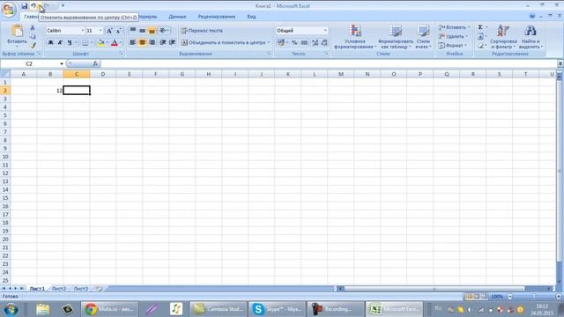Viewport: 564px width, 317px height.
Task: Copy the selection to clipboard
Action: click(x=33, y=37)
